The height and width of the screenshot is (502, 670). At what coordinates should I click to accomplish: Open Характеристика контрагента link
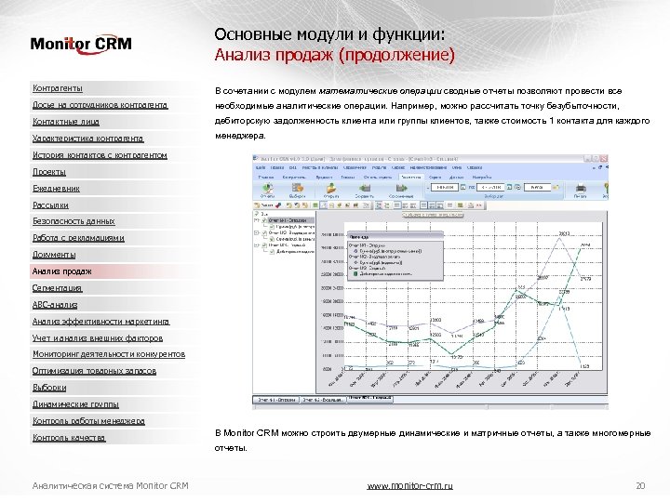tap(88, 139)
